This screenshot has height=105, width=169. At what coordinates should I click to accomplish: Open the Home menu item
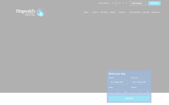[x=86, y=12]
